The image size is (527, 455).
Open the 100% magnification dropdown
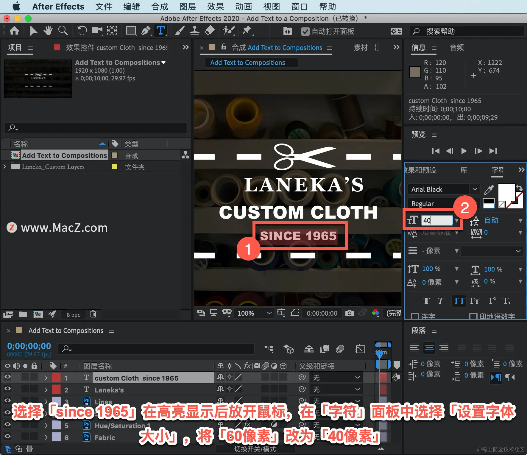(254, 313)
